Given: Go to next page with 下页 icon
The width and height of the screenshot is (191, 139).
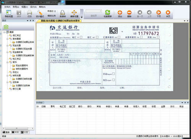Looking at the screenshot, I should point(159,14).
